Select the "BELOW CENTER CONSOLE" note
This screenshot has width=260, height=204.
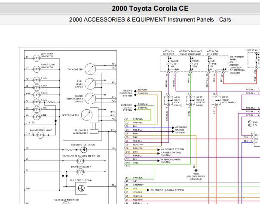[x=196, y=178]
